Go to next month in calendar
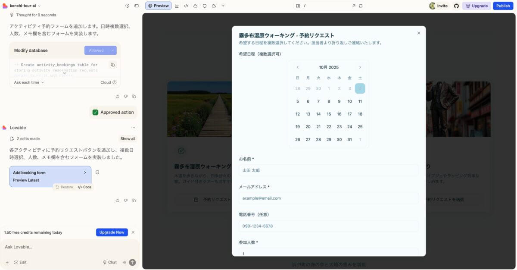Screen dimensions: 517x270 click(x=360, y=67)
